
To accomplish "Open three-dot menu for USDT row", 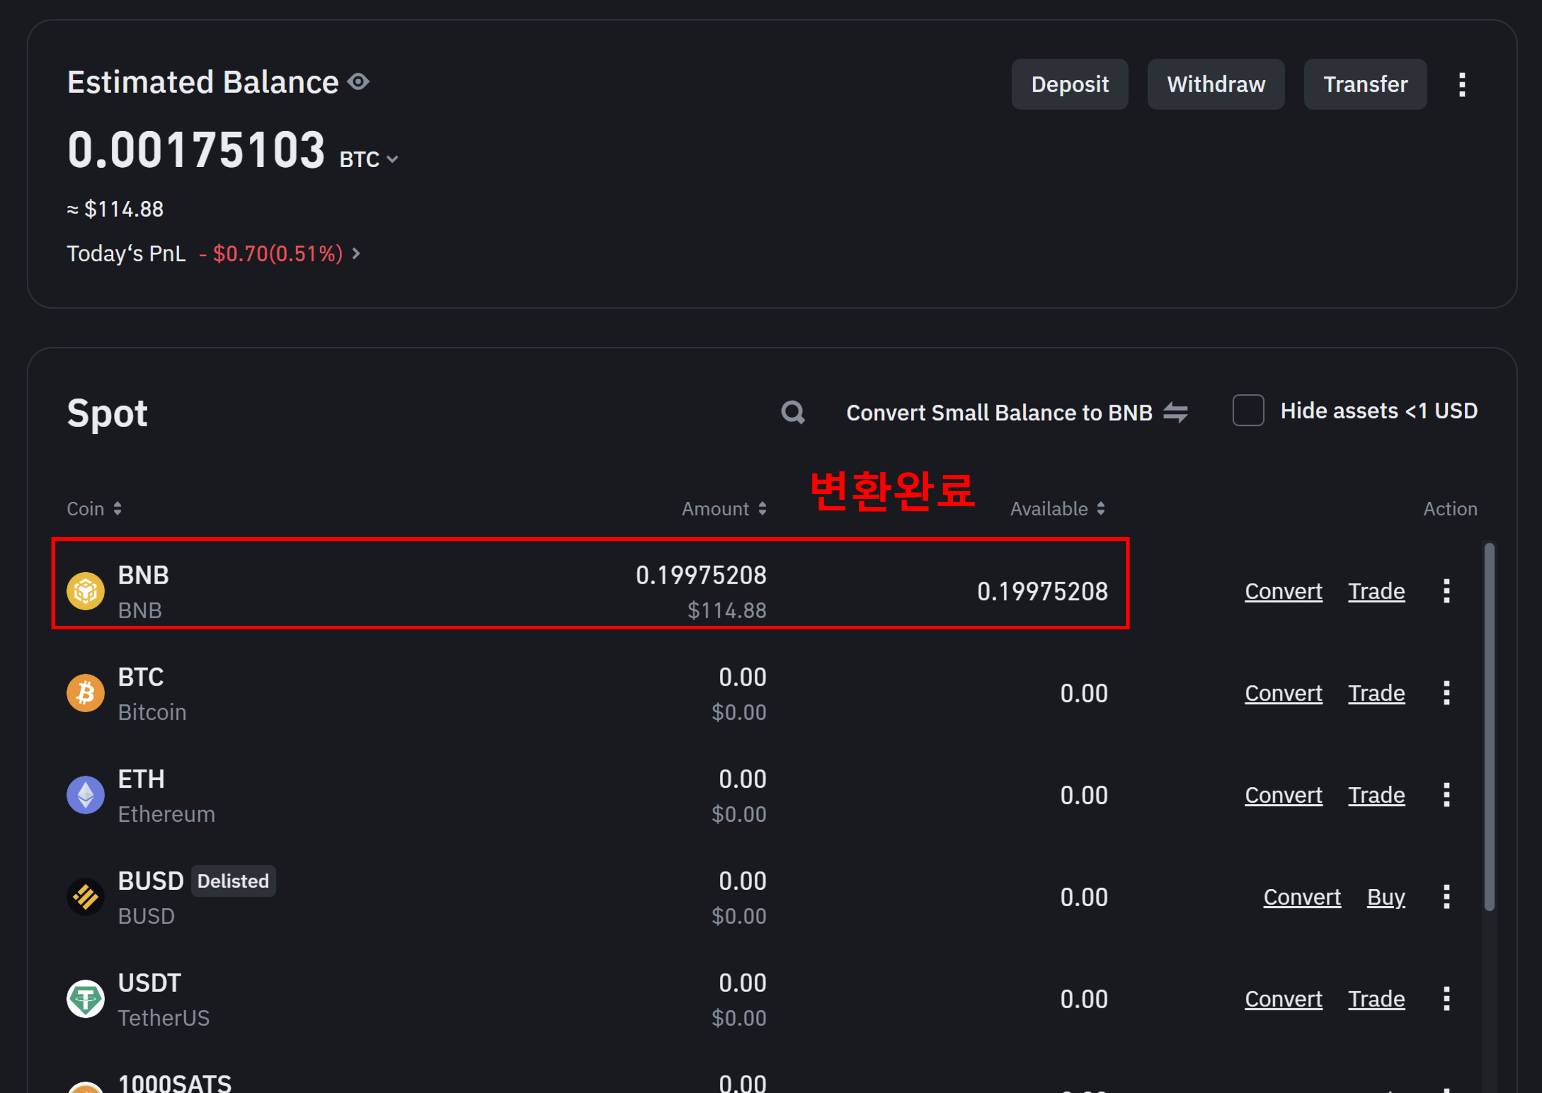I will tap(1446, 999).
